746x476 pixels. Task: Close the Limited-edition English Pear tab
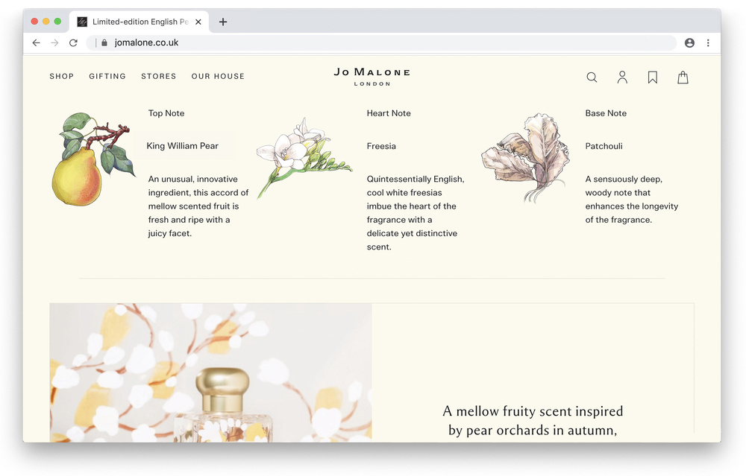[x=198, y=22]
